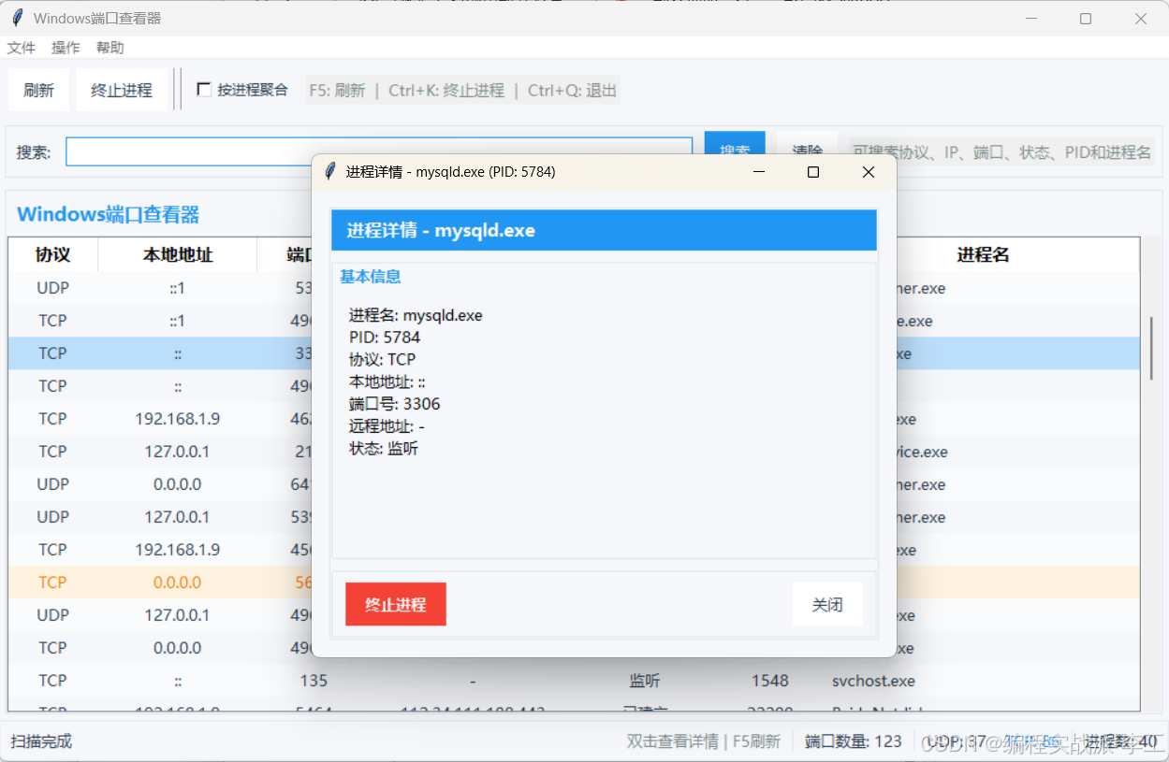Open the 文件 menu
Viewport: 1169px width, 762px height.
[x=22, y=48]
